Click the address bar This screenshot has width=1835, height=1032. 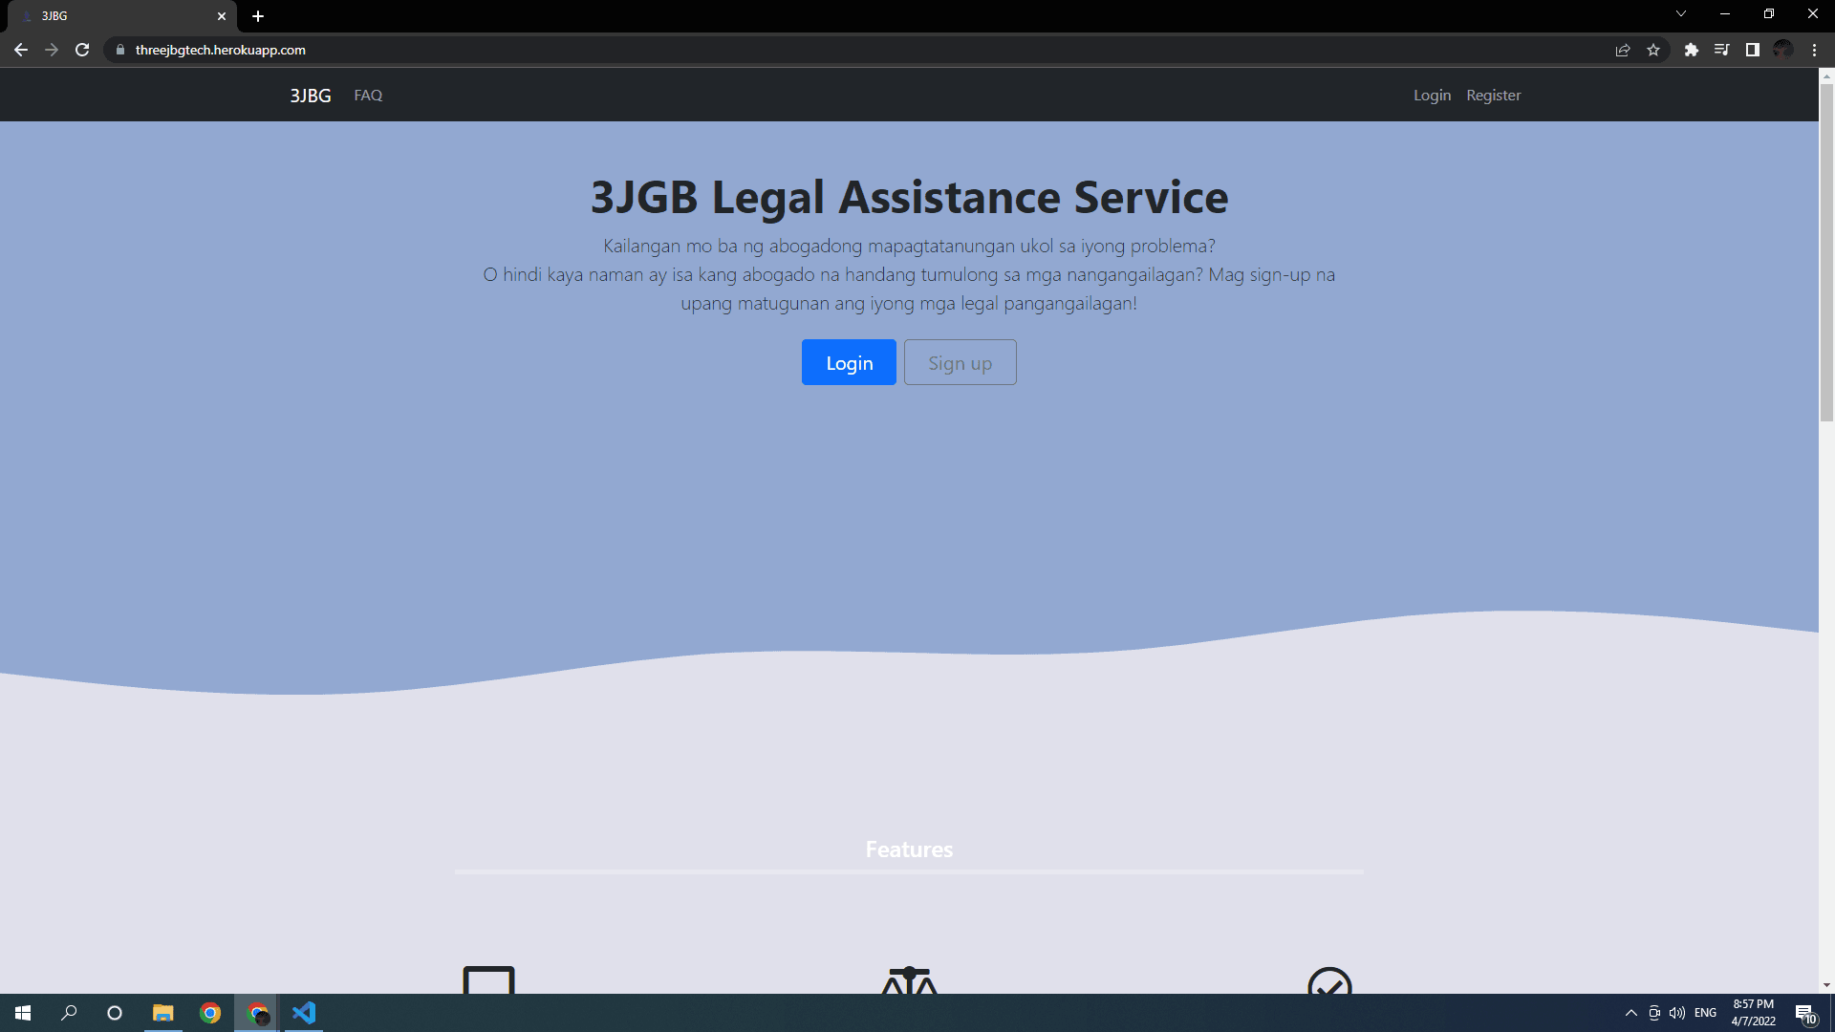coord(478,50)
